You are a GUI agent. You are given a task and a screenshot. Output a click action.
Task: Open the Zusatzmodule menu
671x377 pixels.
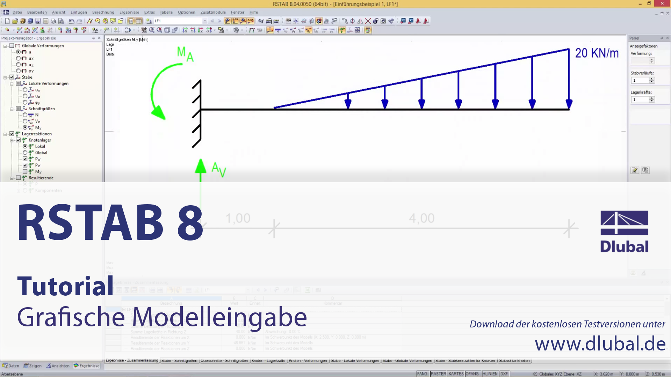[213, 12]
